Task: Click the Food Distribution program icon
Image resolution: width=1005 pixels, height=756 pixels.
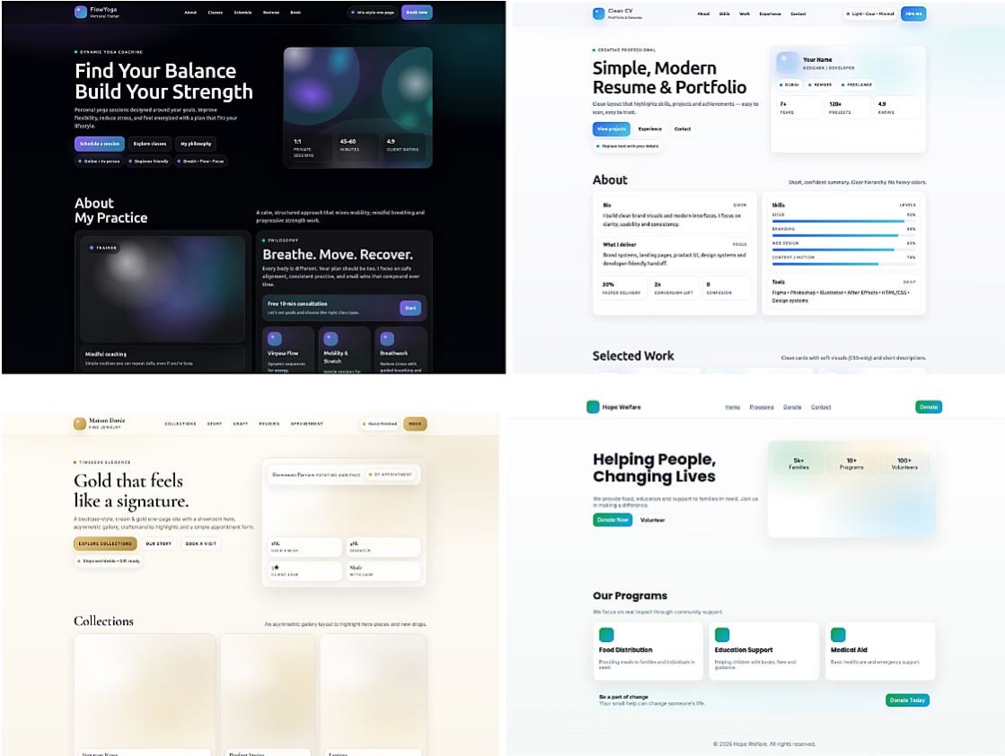Action: [606, 635]
